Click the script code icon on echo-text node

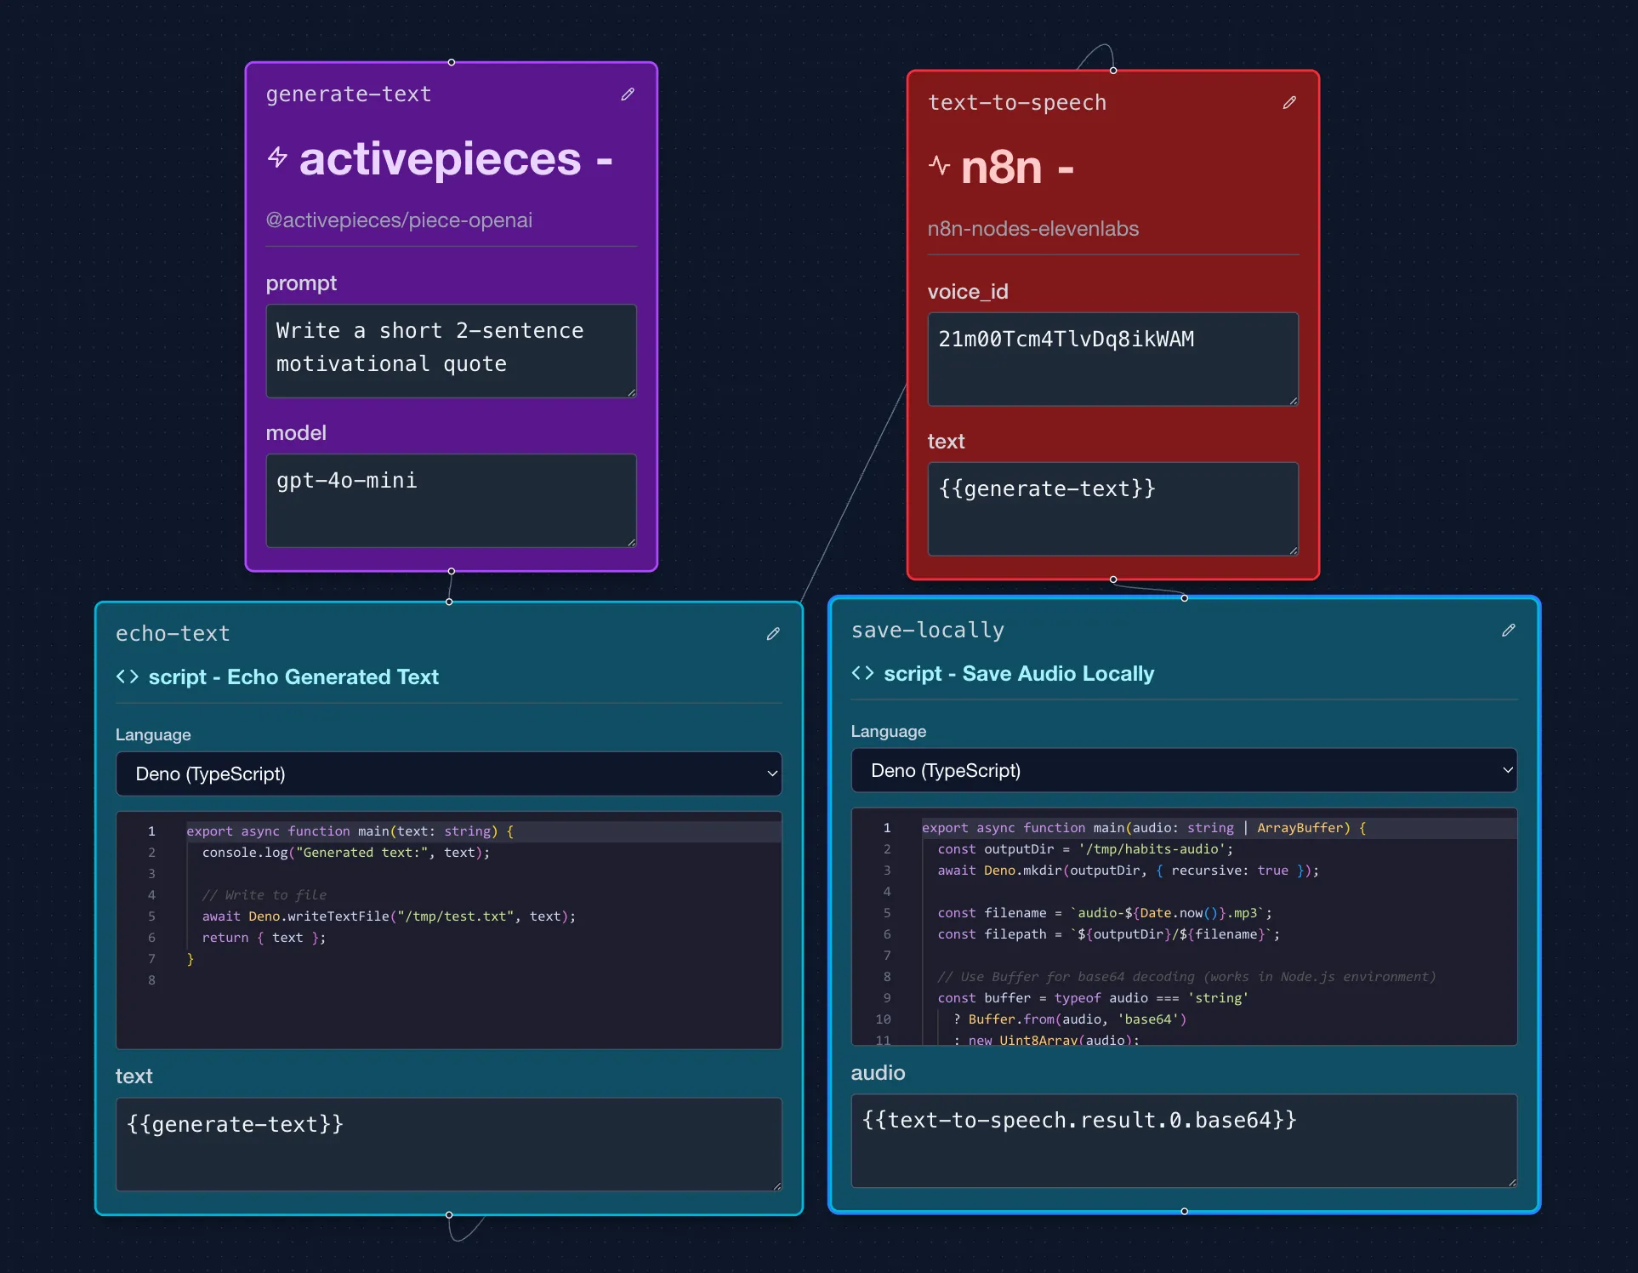pos(128,676)
